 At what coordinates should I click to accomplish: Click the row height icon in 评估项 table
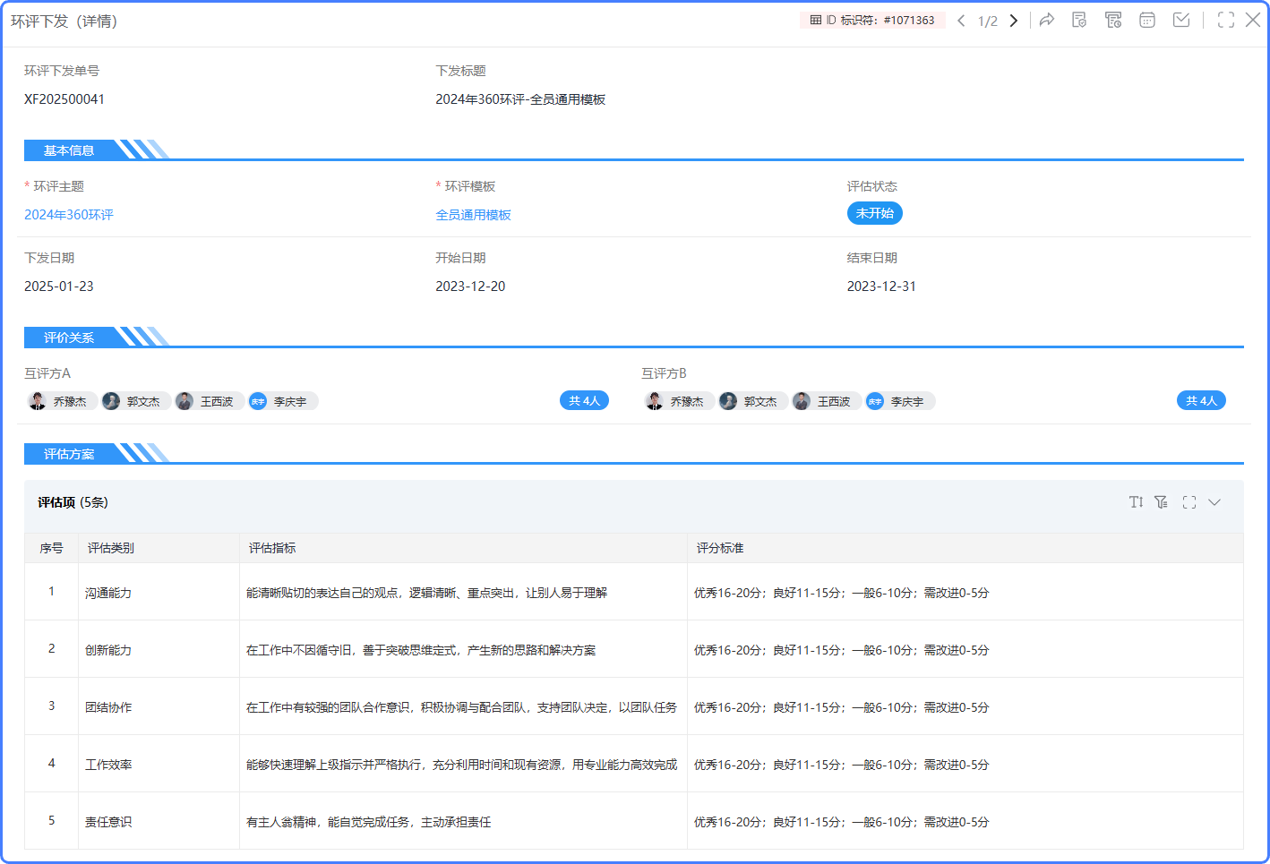pyautogui.click(x=1136, y=502)
